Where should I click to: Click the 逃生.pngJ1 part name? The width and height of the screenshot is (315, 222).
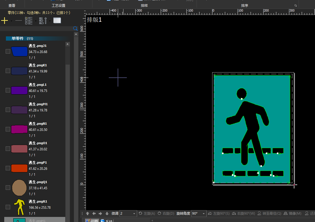[38, 46]
